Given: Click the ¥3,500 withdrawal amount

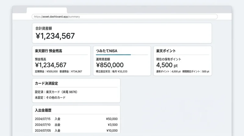Looking at the screenshot, I should click(x=113, y=125).
